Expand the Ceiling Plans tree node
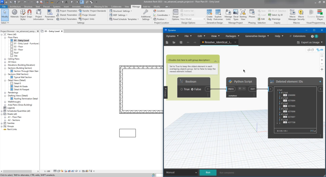This screenshot has width=326, height=177. [x=5, y=59]
